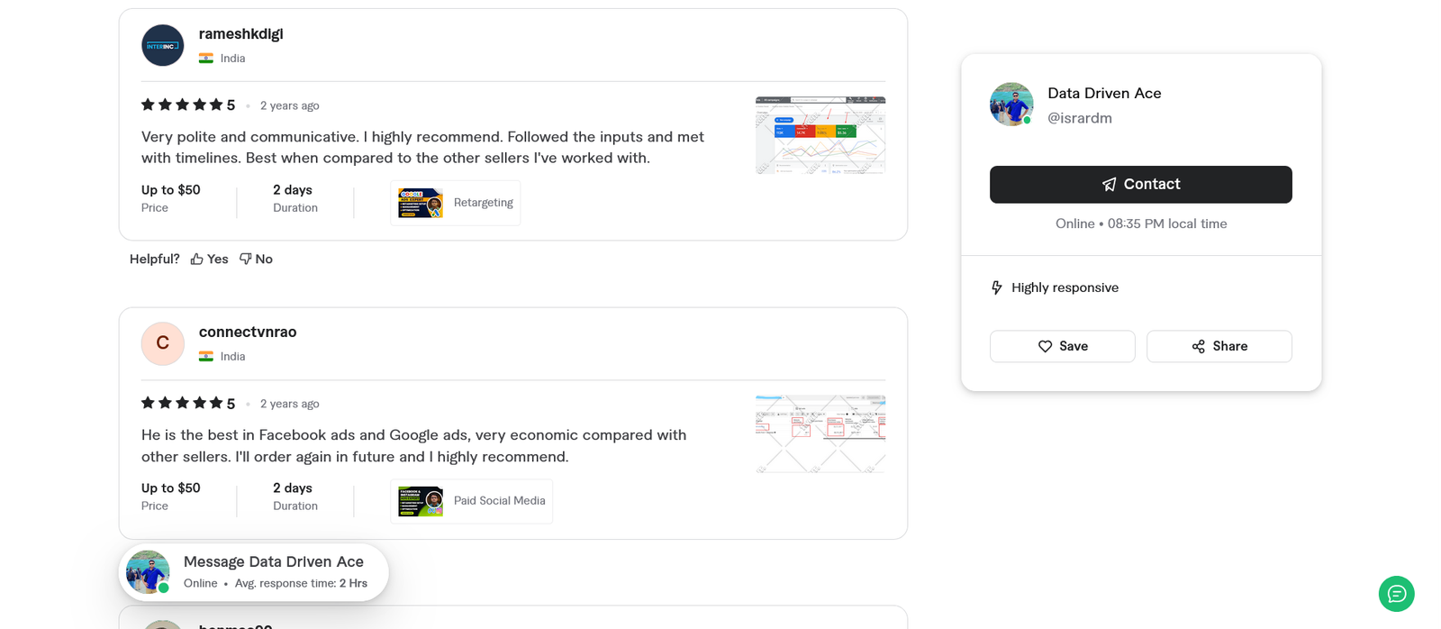Open the @isrardm profile link
Screen dimensions: 1441x629
1080,118
